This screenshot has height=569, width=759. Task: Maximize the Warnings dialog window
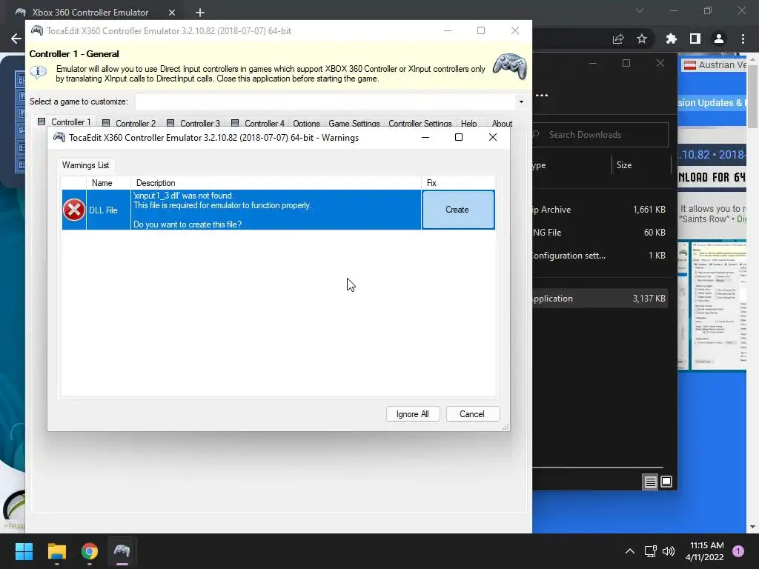pos(458,137)
